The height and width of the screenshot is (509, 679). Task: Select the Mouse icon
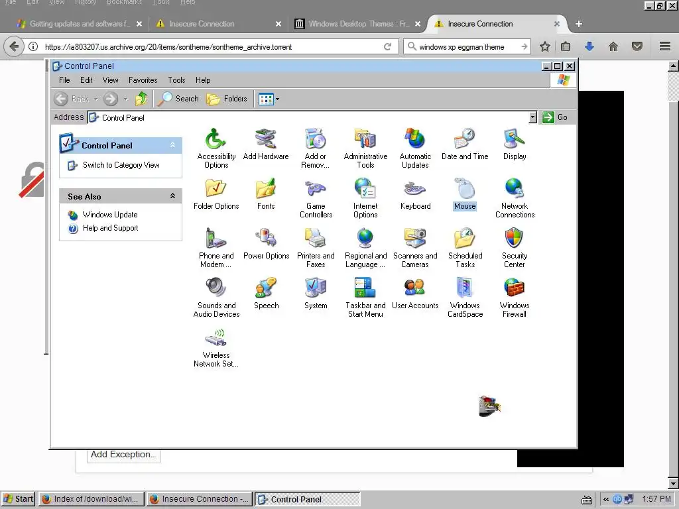pos(465,194)
